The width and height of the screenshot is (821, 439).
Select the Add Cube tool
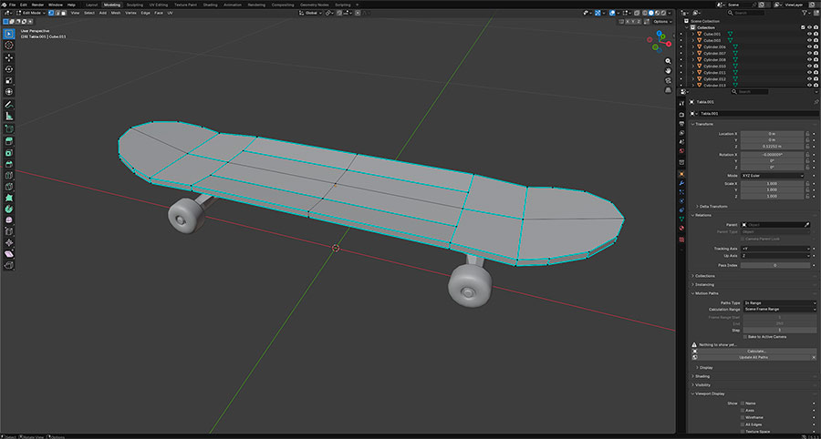[9, 128]
